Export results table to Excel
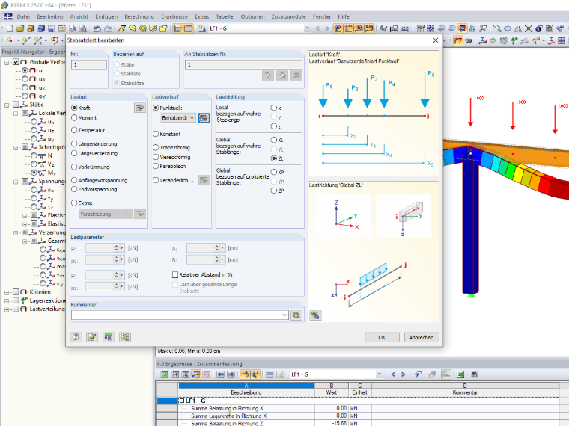The height and width of the screenshot is (426, 569). click(x=460, y=374)
